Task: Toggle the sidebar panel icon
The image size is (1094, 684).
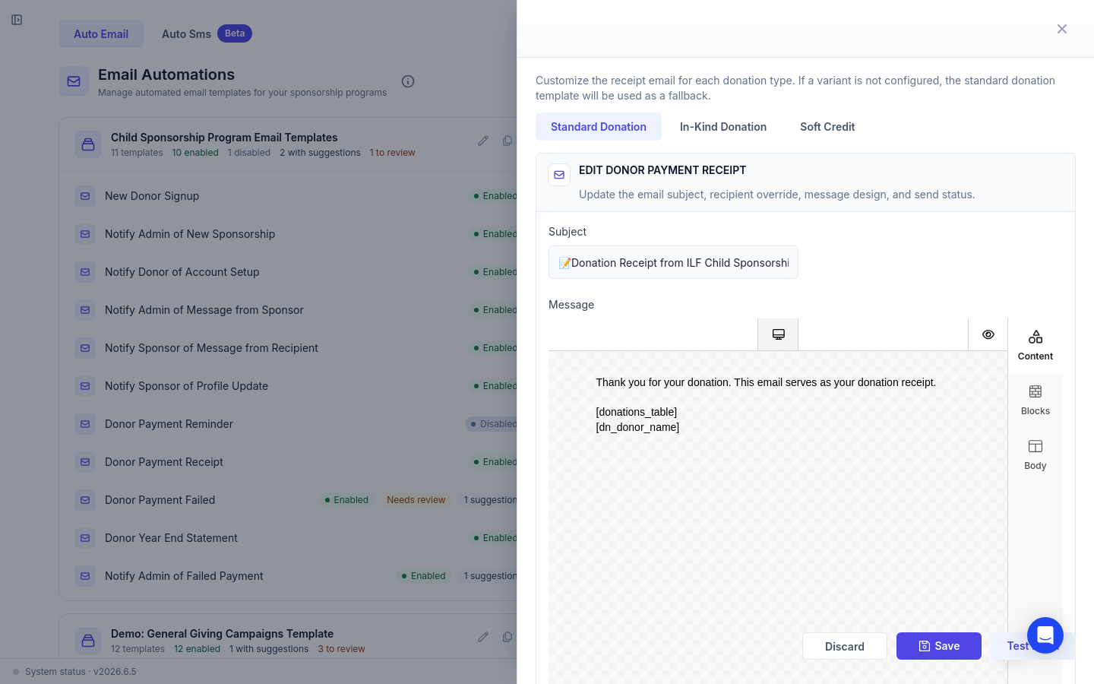Action: [17, 20]
